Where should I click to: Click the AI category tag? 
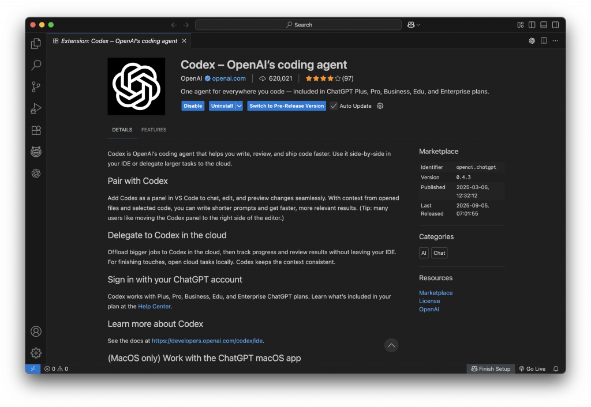click(424, 253)
